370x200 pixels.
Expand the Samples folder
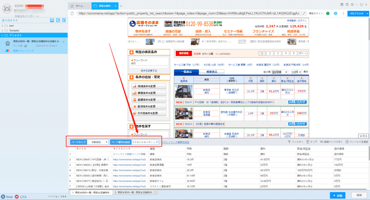tap(2, 30)
